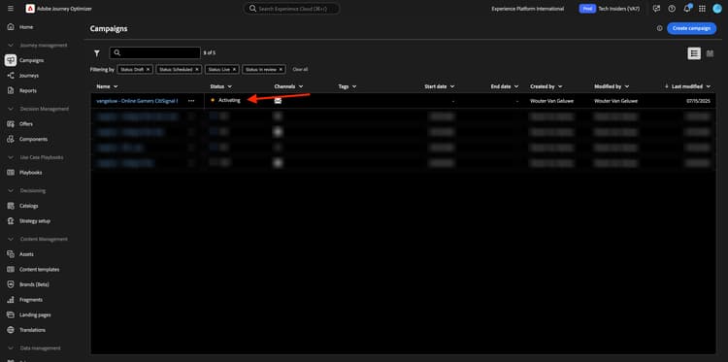Click the Adobe Journey Optimizer logo
This screenshot has height=362, width=728.
[x=30, y=9]
